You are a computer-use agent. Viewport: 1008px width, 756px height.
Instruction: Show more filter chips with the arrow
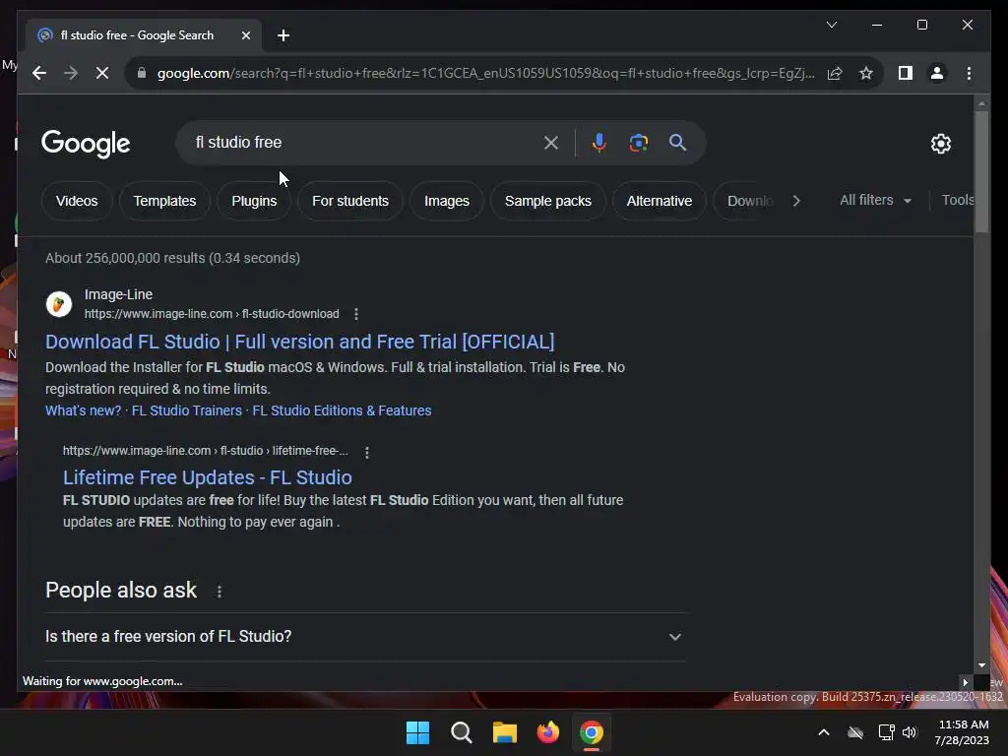point(796,201)
